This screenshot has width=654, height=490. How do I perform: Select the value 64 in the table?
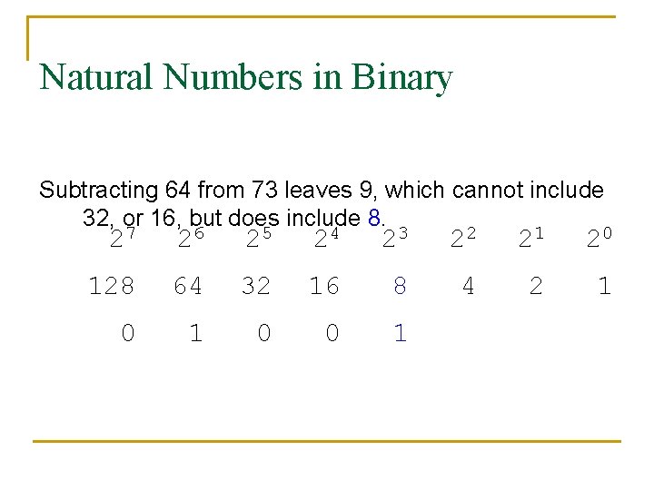click(x=188, y=287)
